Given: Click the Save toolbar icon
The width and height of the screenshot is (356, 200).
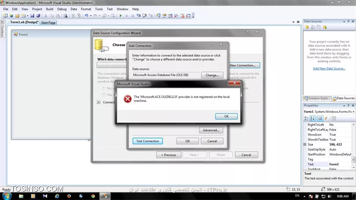Looking at the screenshot, I should (32, 16).
